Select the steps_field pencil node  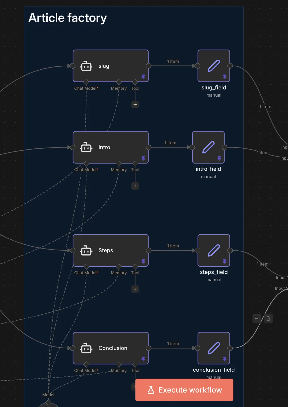[x=214, y=251]
